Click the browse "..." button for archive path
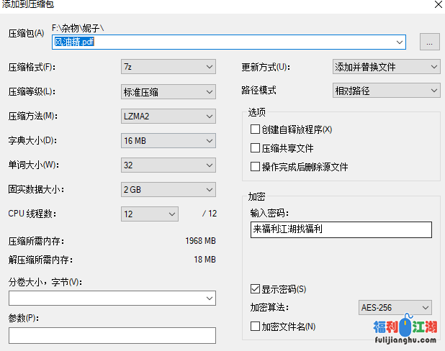445x351 pixels. (x=429, y=42)
